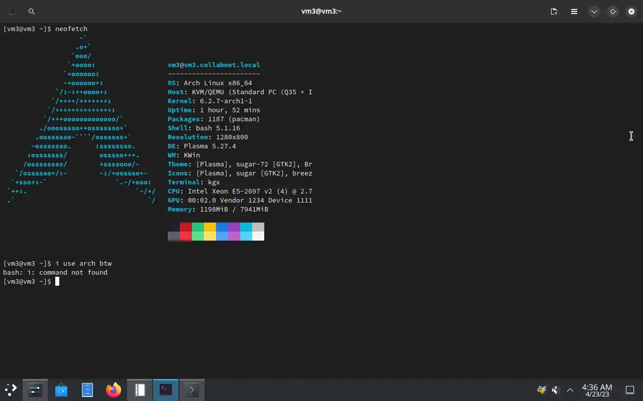Click the green color block in the top palette row
643x401 pixels.
point(198,227)
